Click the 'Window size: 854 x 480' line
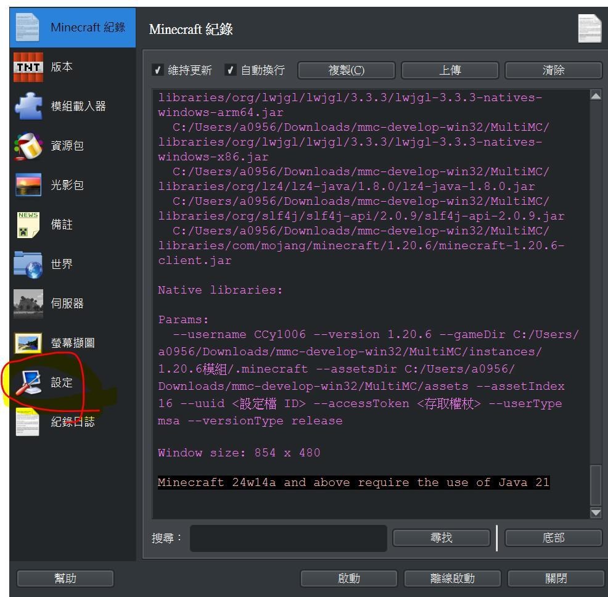Screen dimensions: 608x597 pos(239,453)
